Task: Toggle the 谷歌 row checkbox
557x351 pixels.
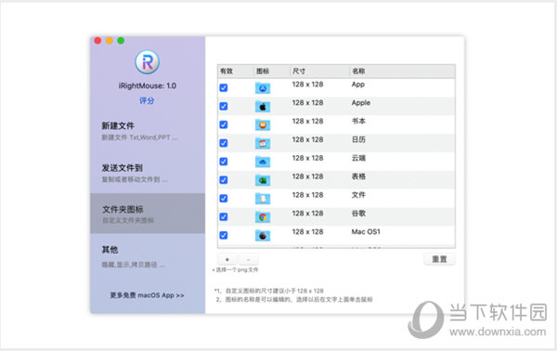Action: coord(224,217)
